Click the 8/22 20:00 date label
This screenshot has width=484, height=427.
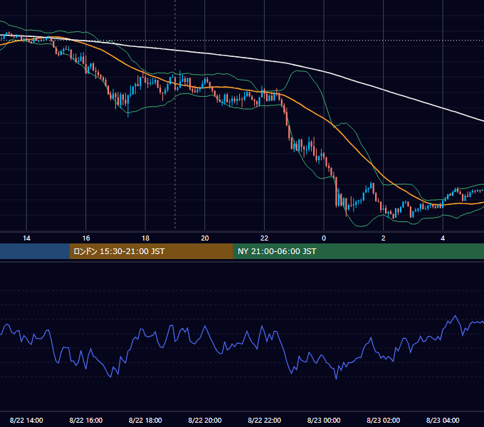(x=205, y=420)
